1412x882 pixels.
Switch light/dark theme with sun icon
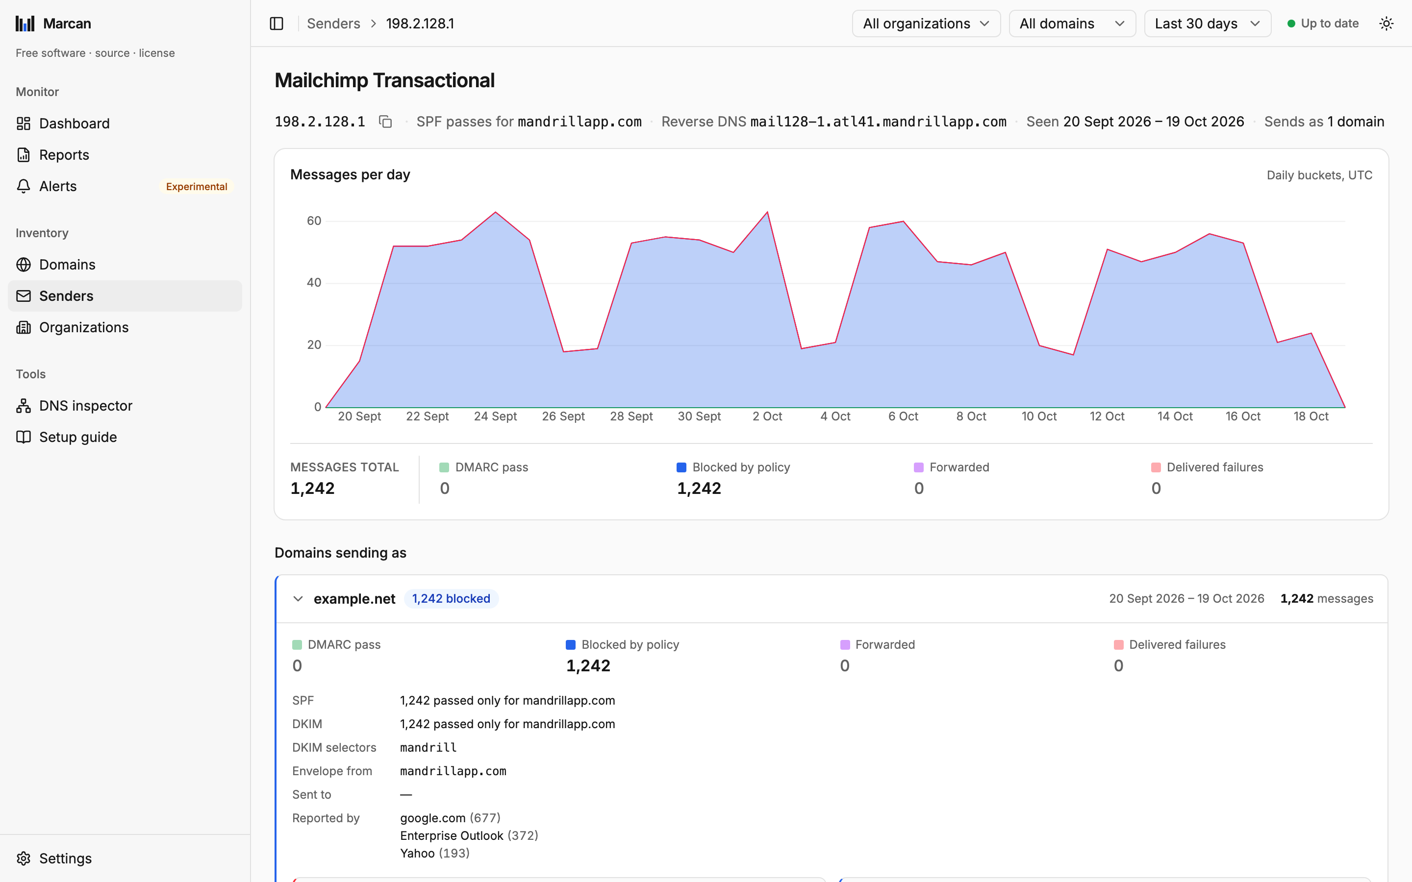[1387, 24]
